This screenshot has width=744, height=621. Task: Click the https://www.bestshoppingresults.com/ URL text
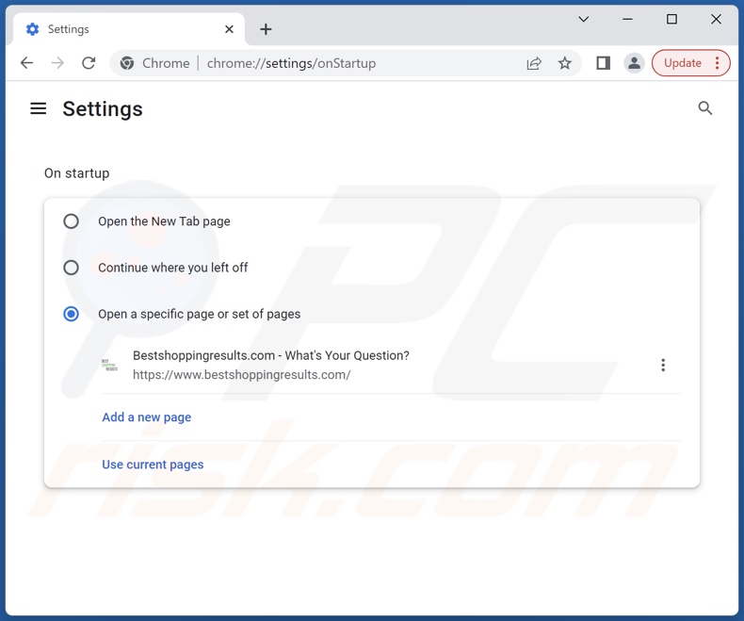241,375
